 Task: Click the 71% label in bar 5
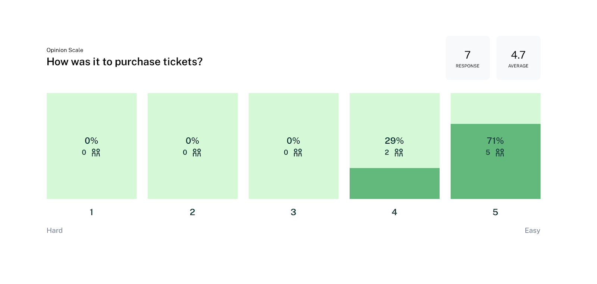click(495, 141)
